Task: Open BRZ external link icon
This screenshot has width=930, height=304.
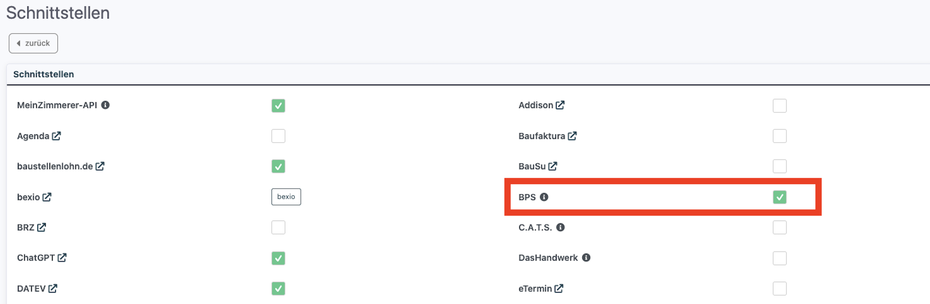Action: [x=41, y=227]
